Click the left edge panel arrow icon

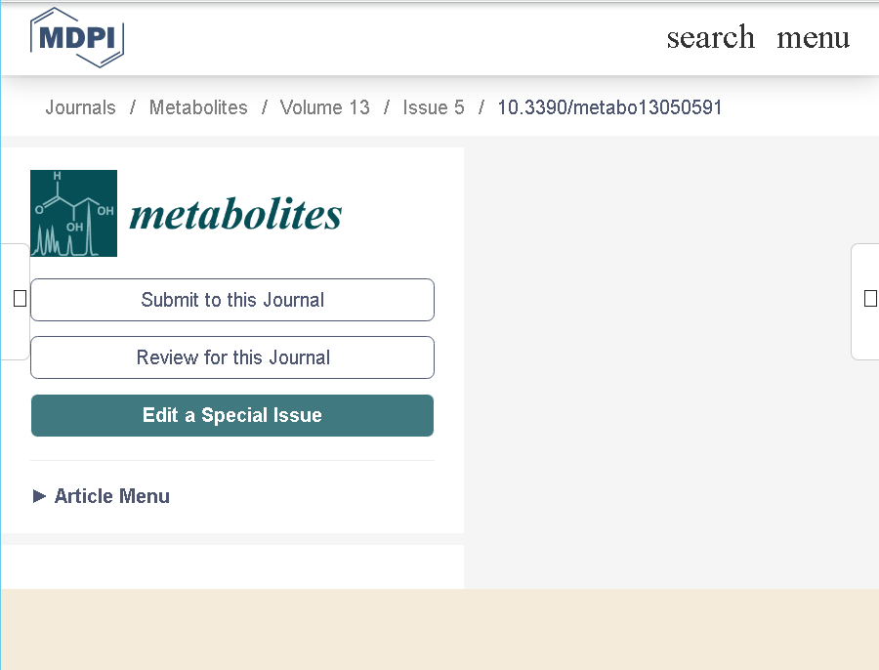click(20, 299)
